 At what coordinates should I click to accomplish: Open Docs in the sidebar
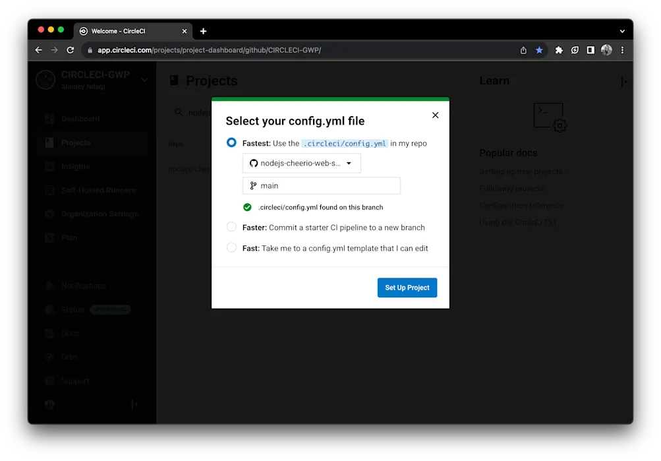tap(70, 333)
